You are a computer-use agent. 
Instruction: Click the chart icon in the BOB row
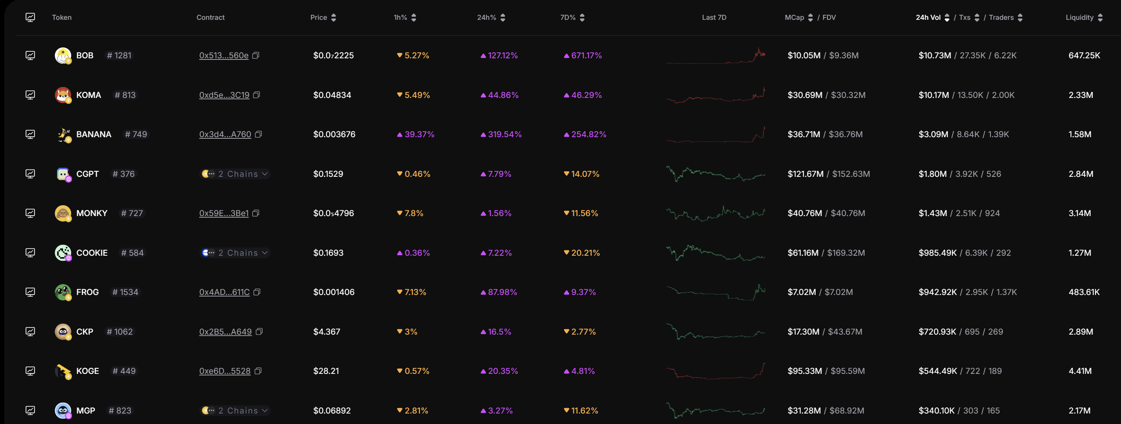tap(30, 55)
